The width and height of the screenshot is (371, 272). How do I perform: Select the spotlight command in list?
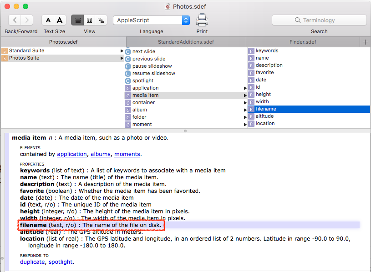tap(186, 81)
